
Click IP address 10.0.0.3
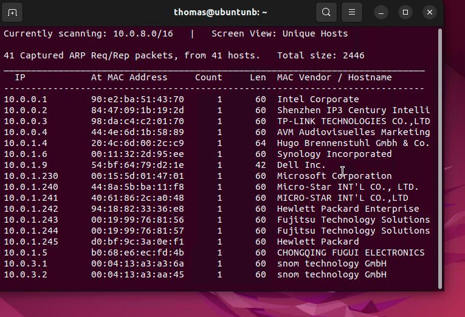25,121
